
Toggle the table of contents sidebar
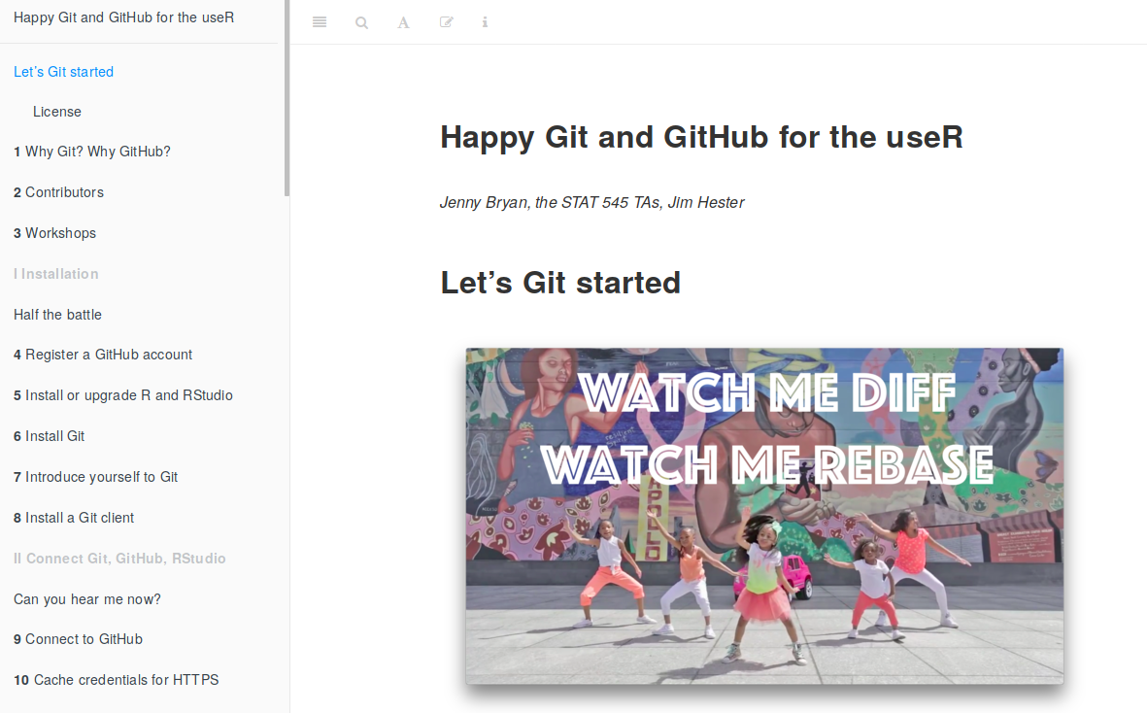pos(320,22)
